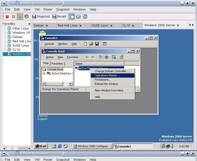The height and width of the screenshot is (161, 197).
Task: Select Windows XP in Favorites
Action: tap(21, 33)
